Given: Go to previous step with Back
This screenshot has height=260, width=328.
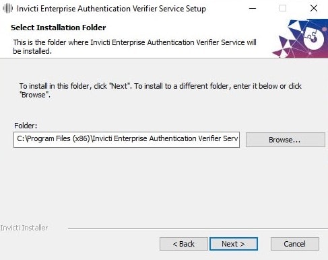Looking at the screenshot, I should click(x=184, y=244).
